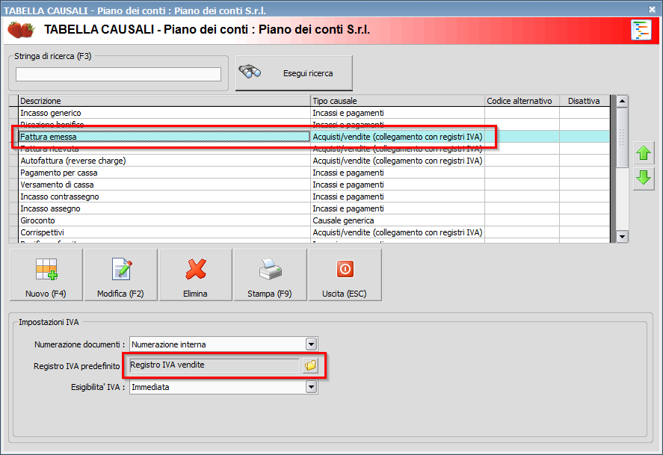Viewport: 663px width, 455px height.
Task: Click the Tipo causale column header
Action: click(x=398, y=101)
